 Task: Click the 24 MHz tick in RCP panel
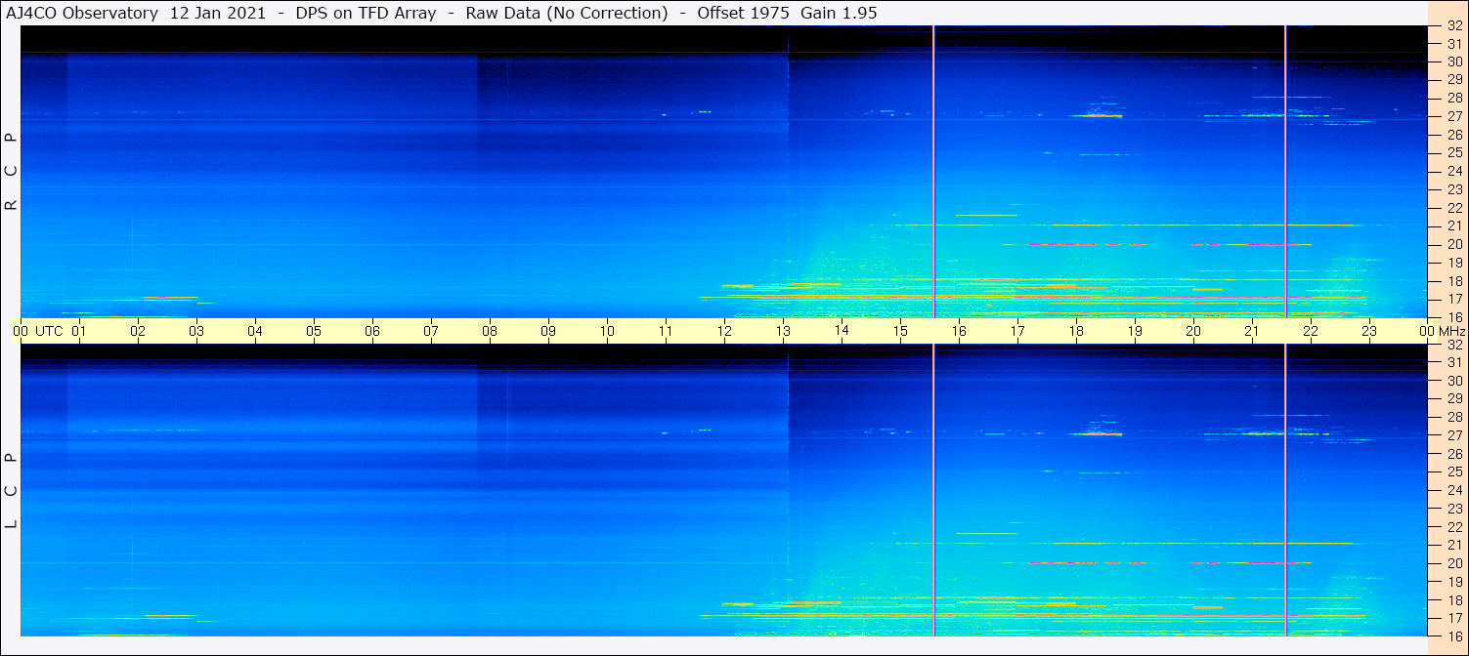point(1454,171)
